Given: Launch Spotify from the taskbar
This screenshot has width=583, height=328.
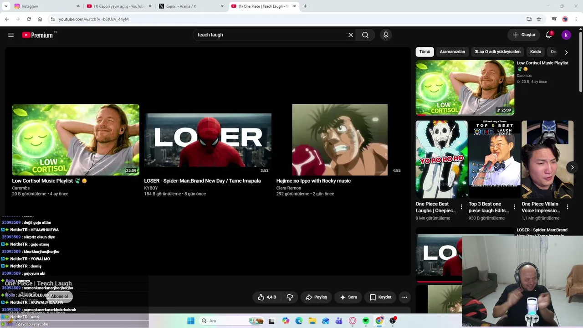Looking at the screenshot, I should 366,321.
